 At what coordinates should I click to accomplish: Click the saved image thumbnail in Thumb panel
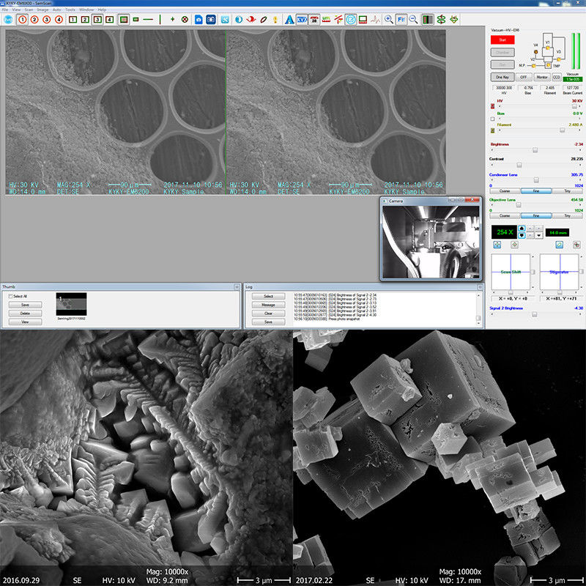[71, 304]
